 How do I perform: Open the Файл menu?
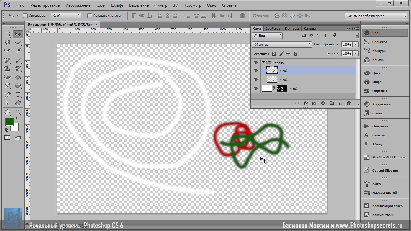tap(21, 5)
